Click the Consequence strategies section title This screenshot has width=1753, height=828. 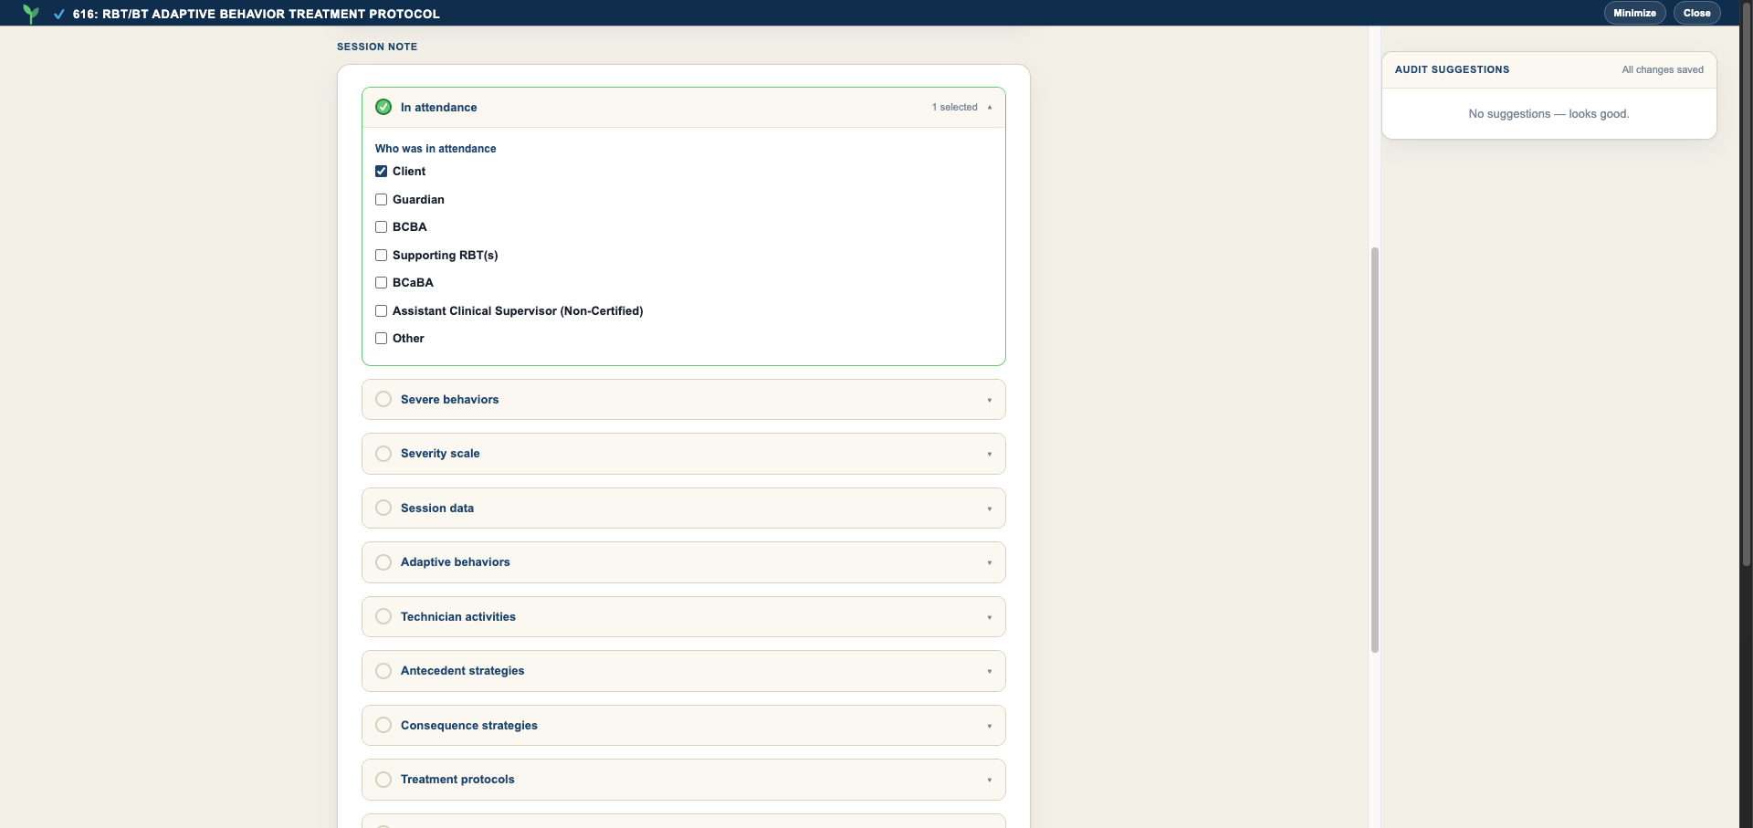[x=469, y=725]
